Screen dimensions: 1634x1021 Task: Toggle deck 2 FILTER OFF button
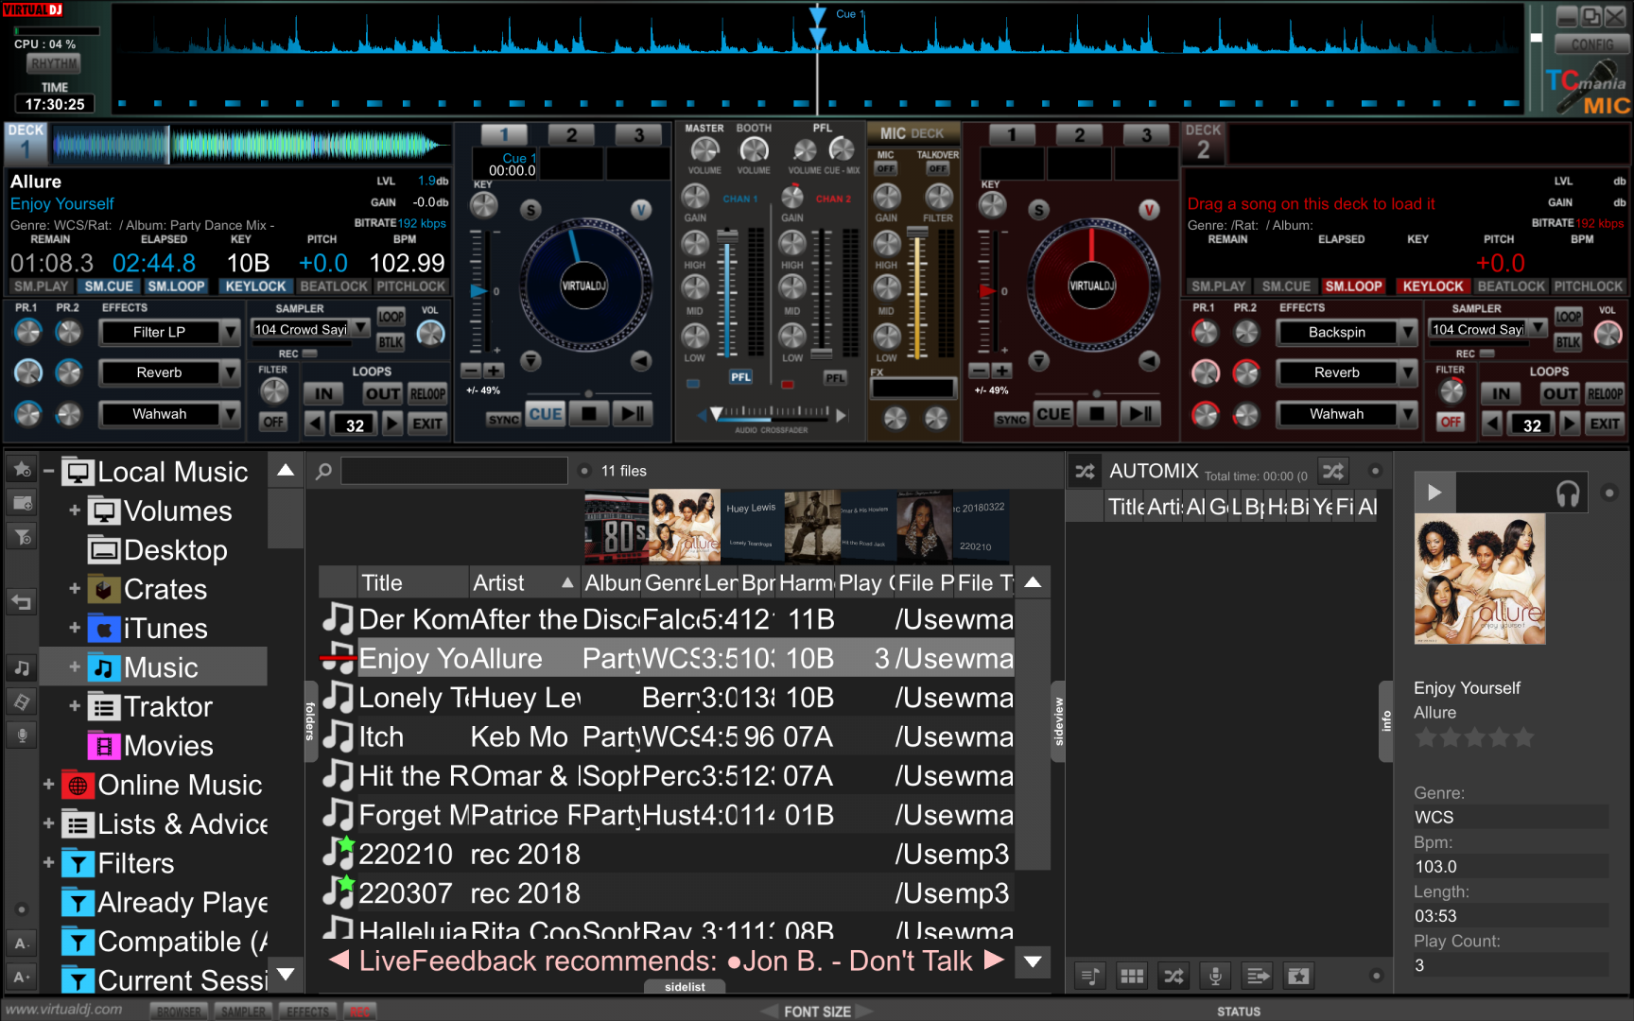[1451, 422]
